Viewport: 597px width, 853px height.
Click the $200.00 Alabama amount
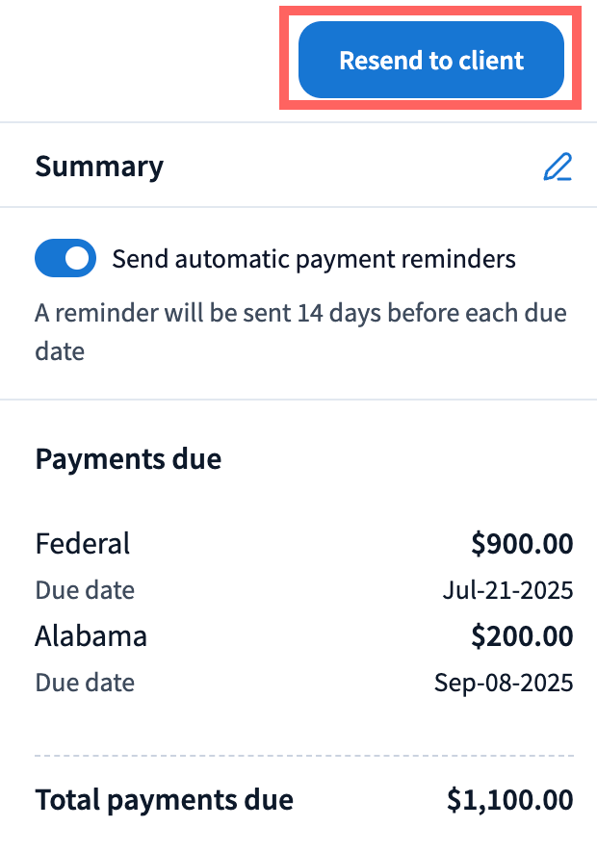[522, 636]
